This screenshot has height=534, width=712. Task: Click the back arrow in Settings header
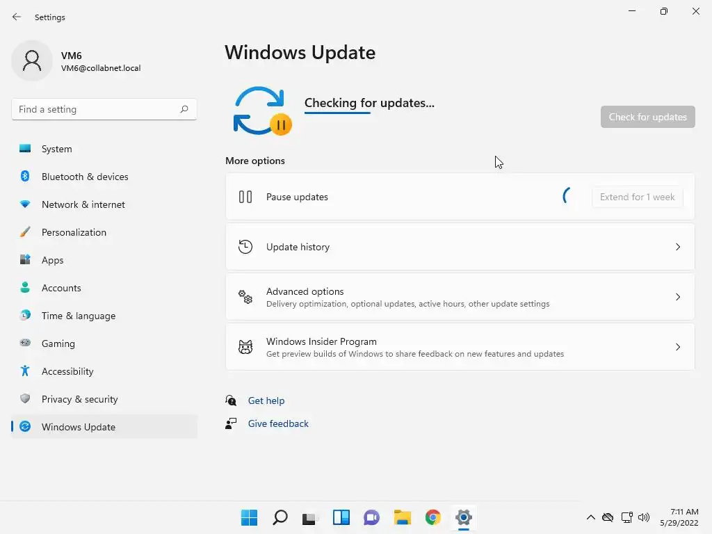coord(17,17)
